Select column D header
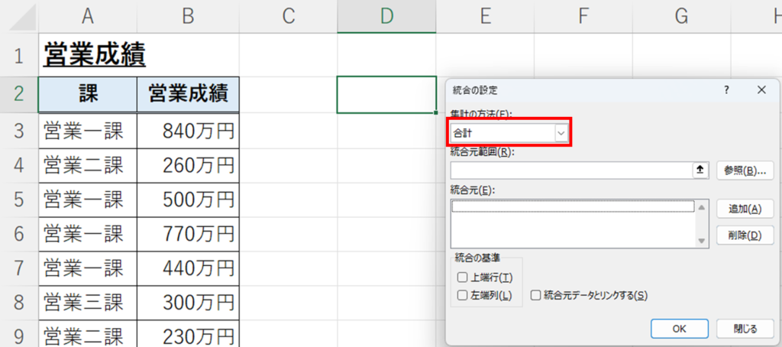Viewport: 782px width, 347px height. pyautogui.click(x=386, y=17)
